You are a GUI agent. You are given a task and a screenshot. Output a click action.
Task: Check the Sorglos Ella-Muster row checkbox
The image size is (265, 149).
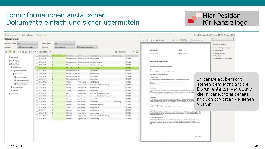click(37, 91)
